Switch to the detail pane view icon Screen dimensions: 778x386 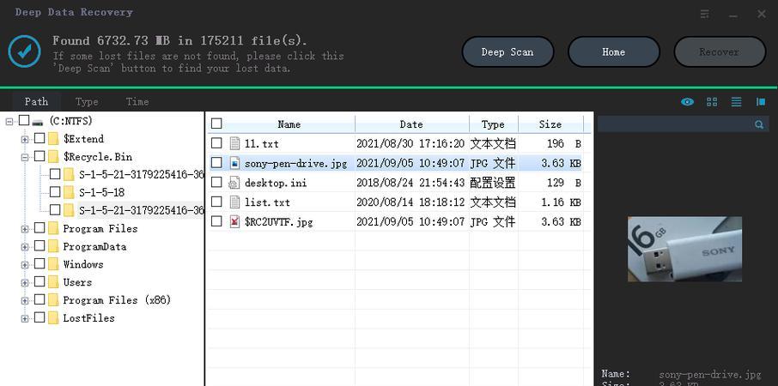click(761, 101)
